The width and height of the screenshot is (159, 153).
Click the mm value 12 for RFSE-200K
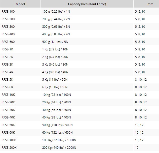[137, 148]
